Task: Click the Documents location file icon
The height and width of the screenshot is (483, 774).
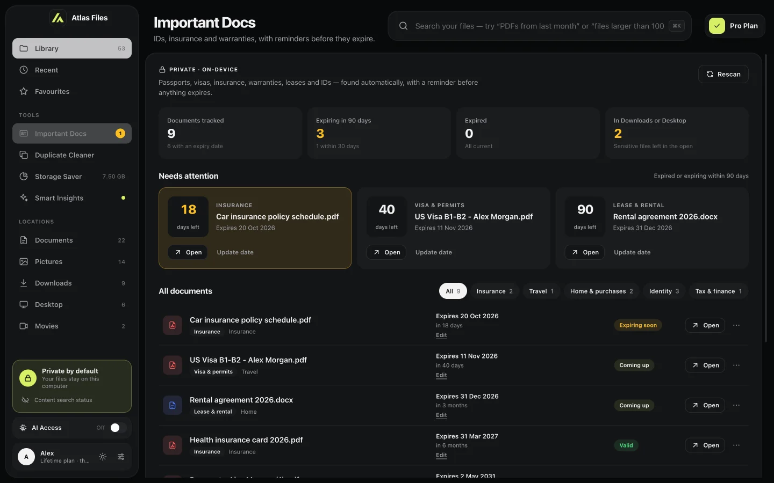Action: pyautogui.click(x=24, y=240)
